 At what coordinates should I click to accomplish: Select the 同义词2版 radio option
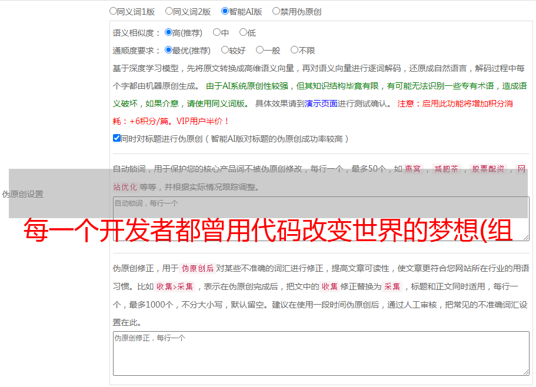tap(169, 11)
